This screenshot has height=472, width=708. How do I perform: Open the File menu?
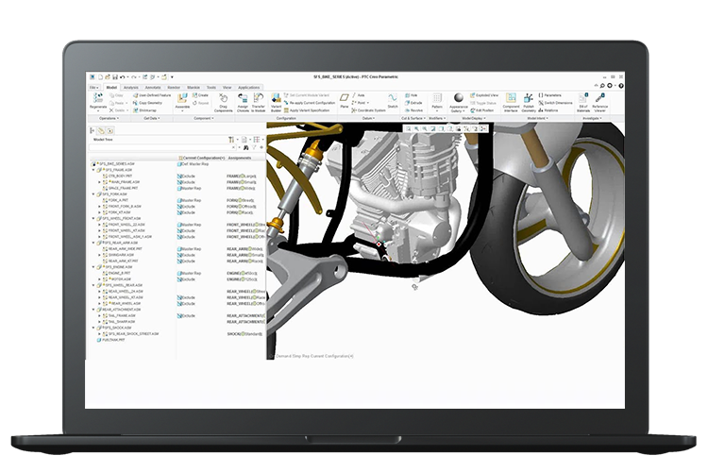pos(94,87)
